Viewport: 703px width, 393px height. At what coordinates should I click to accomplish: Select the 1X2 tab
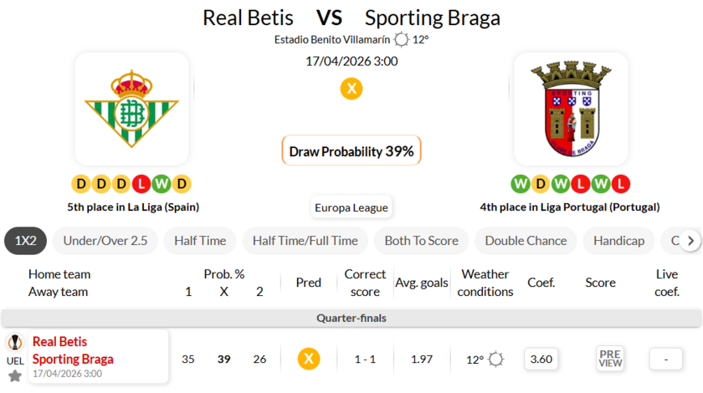(x=25, y=241)
